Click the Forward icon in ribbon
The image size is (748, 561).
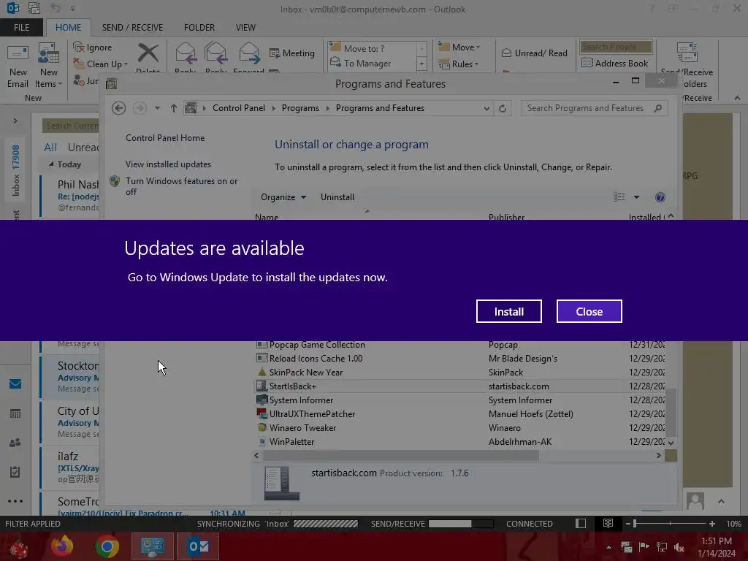point(248,53)
